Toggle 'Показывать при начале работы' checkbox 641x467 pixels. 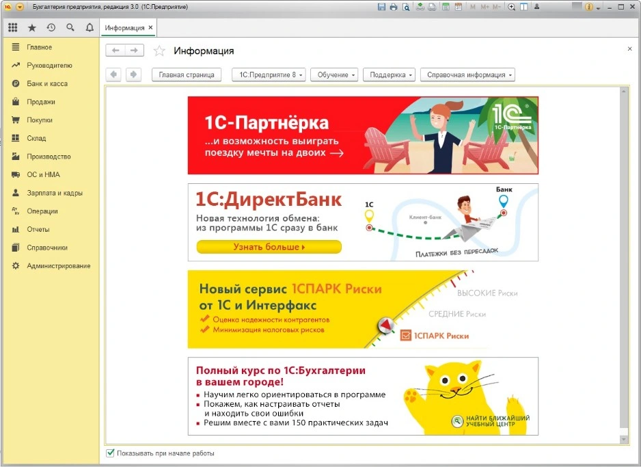tap(111, 453)
